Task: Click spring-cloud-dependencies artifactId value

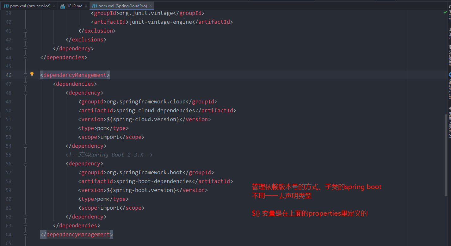Action: (156, 110)
